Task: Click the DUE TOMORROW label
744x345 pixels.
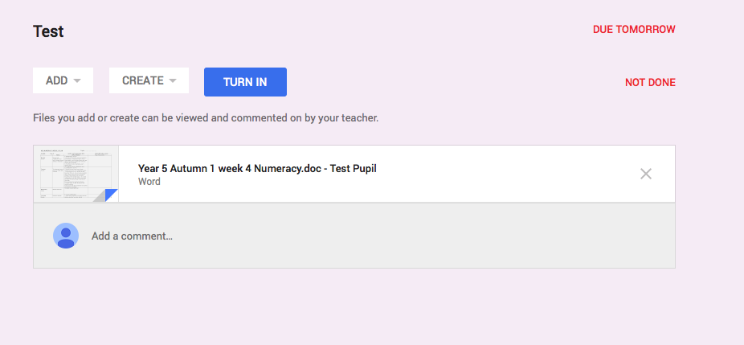Action: click(x=634, y=30)
